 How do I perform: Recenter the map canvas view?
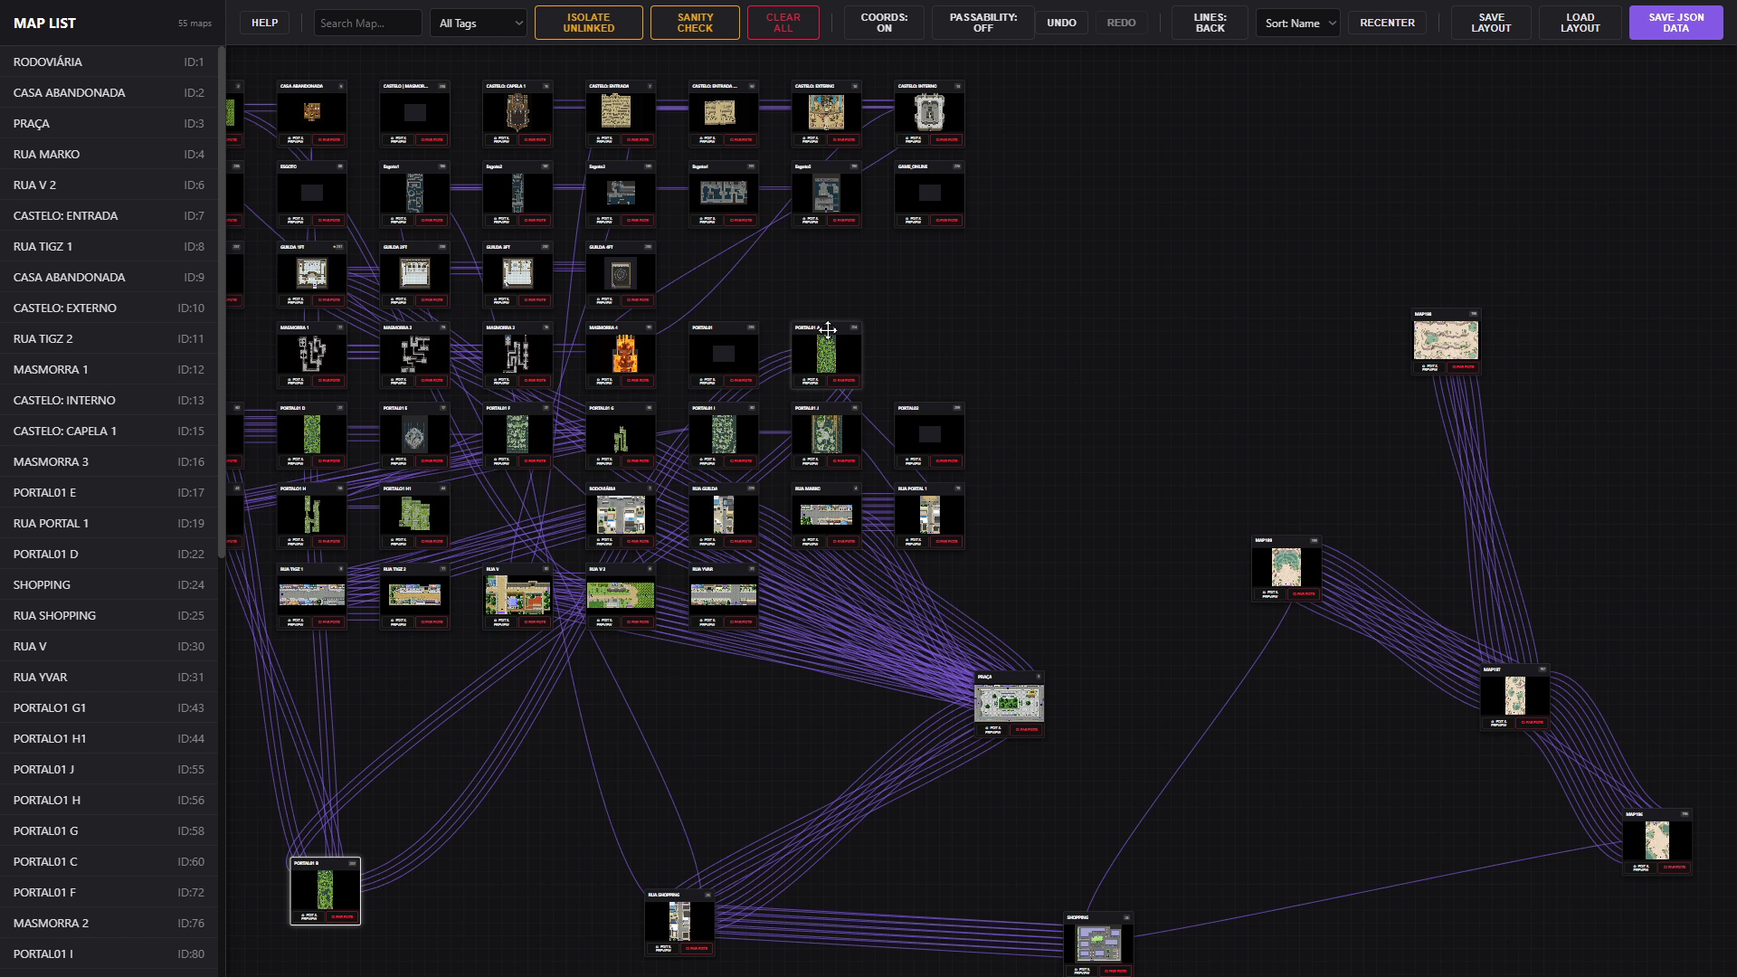tap(1387, 23)
